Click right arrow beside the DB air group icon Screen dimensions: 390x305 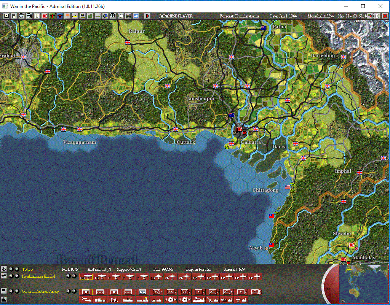74,276
